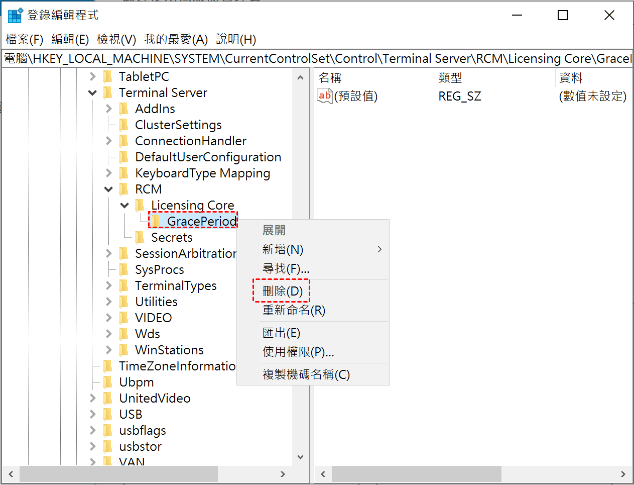Click the ConnectionHandler folder icon
634x485 pixels.
pyautogui.click(x=123, y=141)
